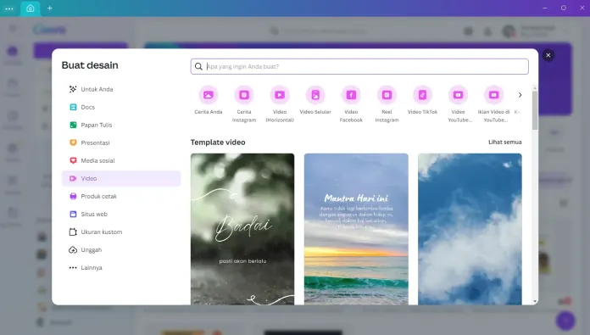Image resolution: width=590 pixels, height=335 pixels.
Task: Click the home tab icon in title bar
Action: 31,8
